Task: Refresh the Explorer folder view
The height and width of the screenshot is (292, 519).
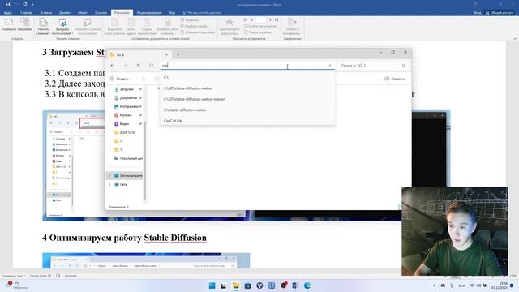Action: tap(152, 66)
